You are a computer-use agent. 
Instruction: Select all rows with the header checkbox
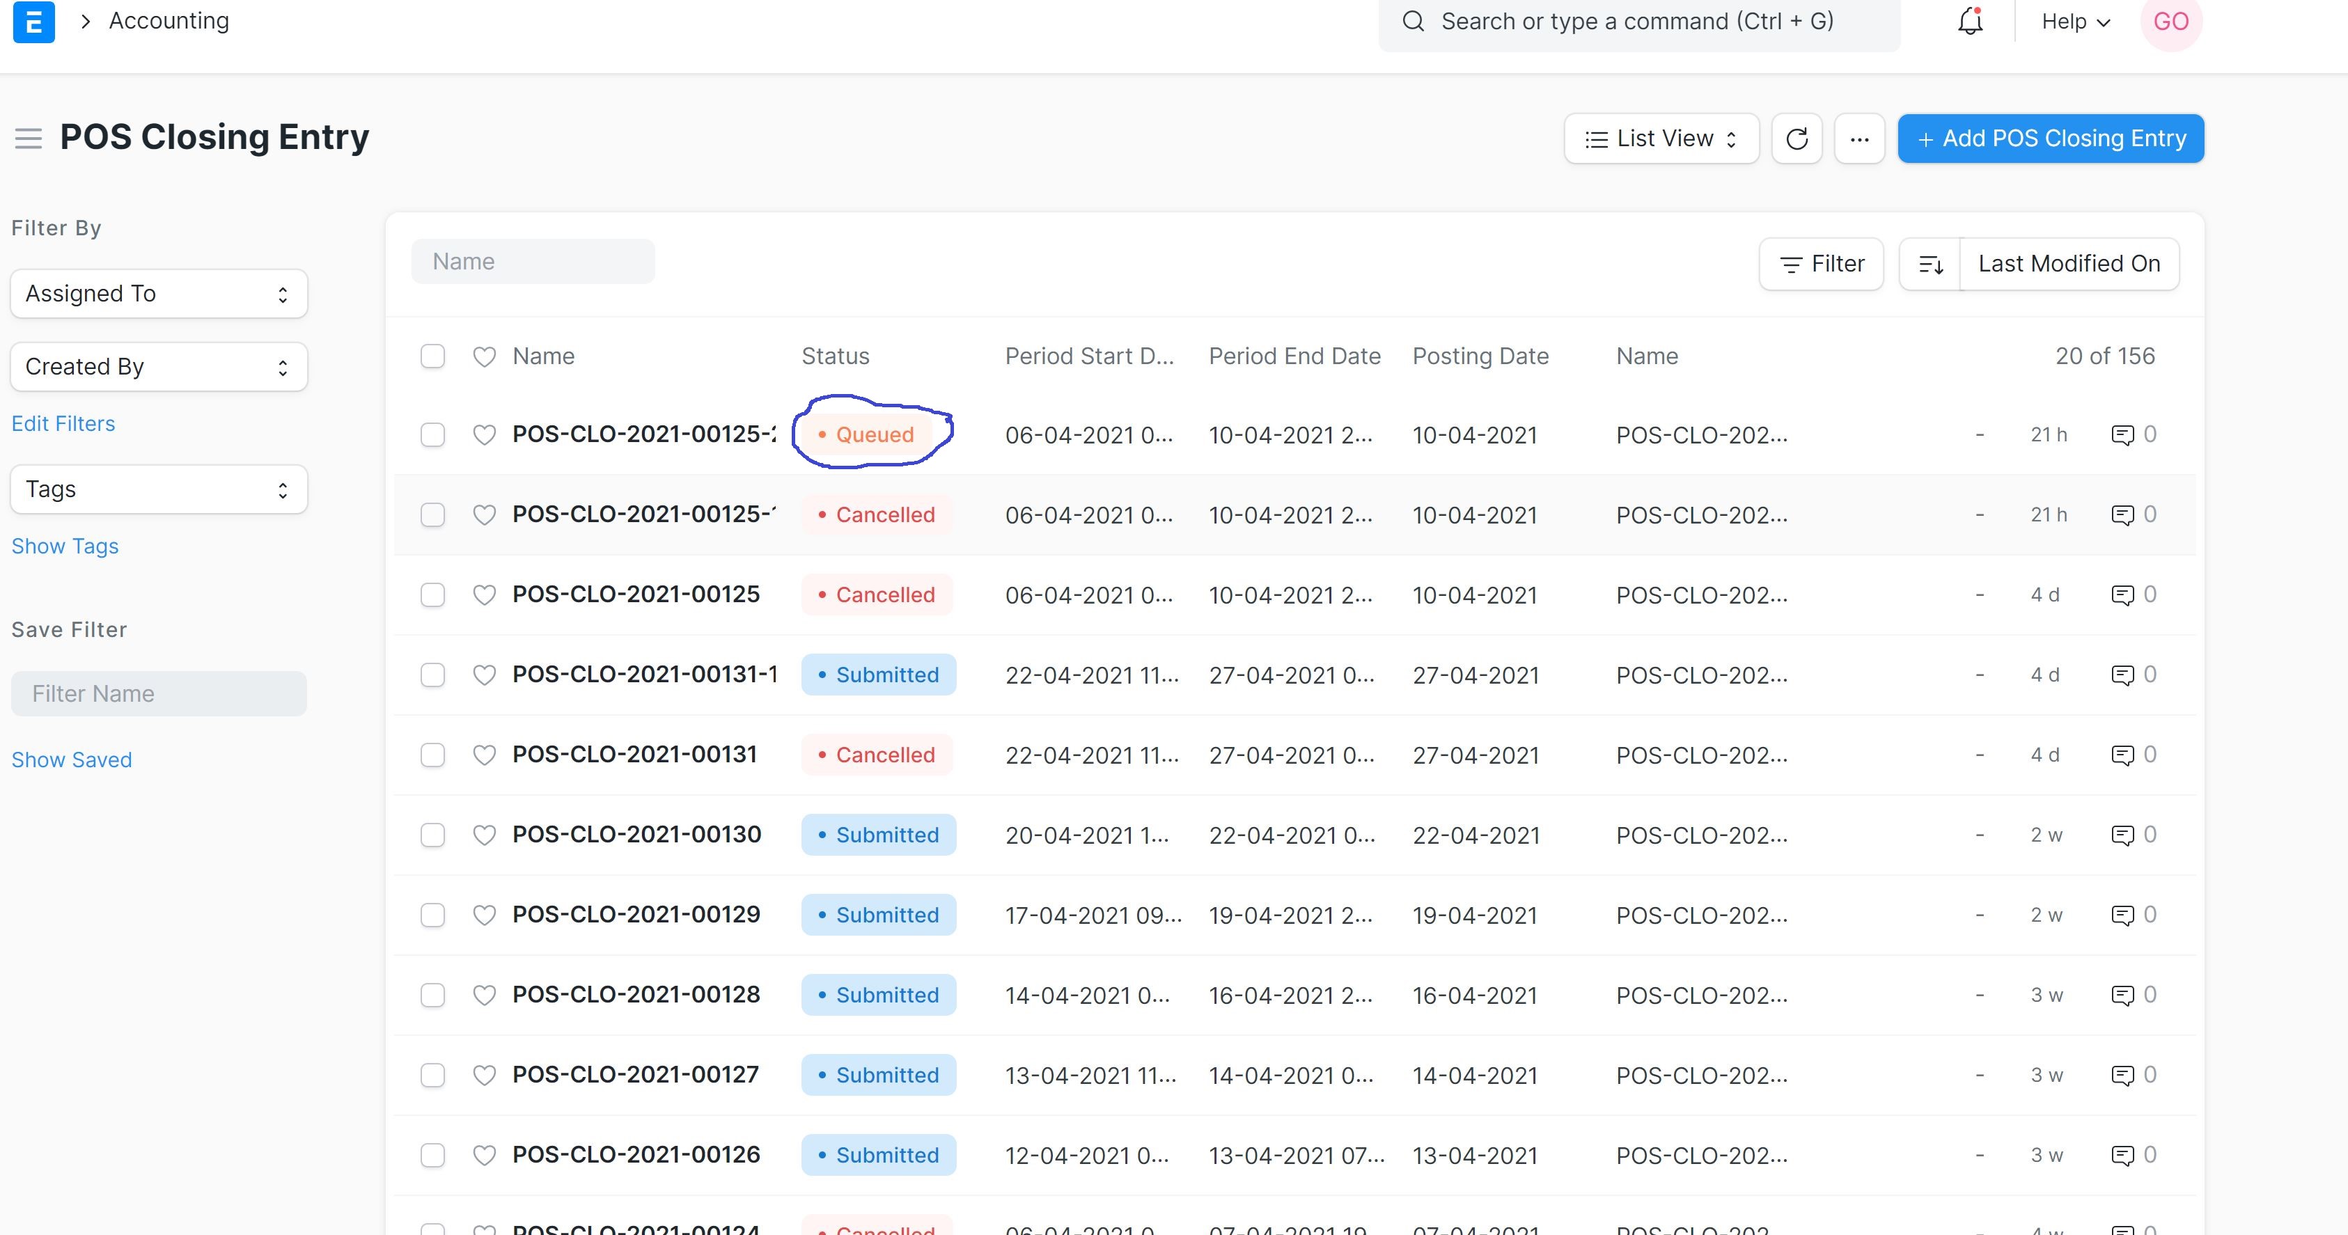pyautogui.click(x=433, y=356)
